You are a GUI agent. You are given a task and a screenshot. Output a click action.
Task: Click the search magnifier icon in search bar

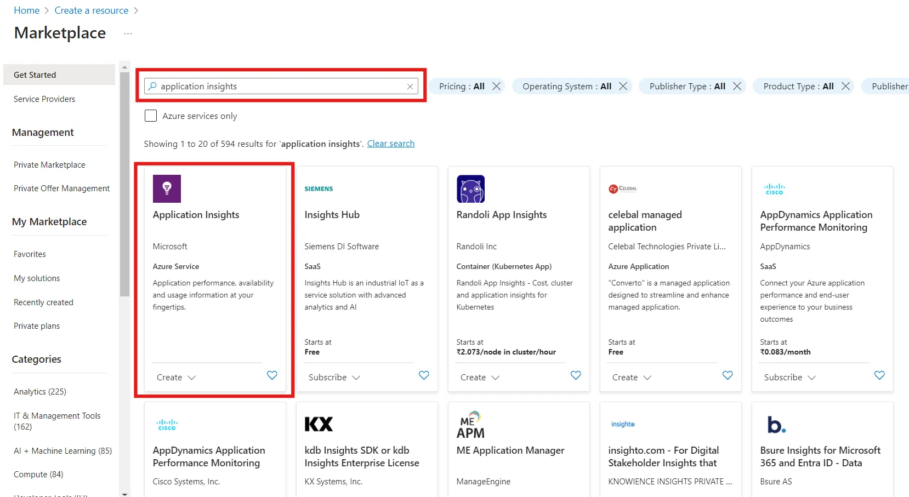[151, 86]
